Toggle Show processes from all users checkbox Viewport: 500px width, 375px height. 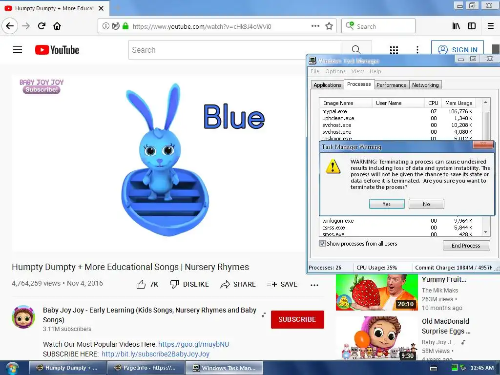click(x=322, y=244)
